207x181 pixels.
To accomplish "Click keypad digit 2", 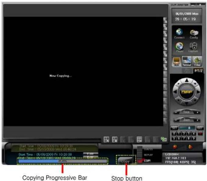I will click(x=184, y=133).
